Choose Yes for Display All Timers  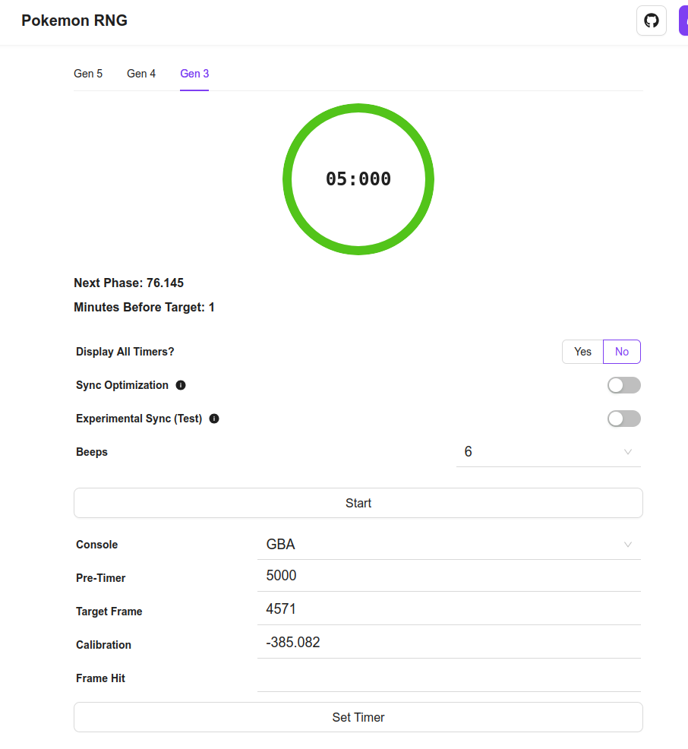click(x=582, y=352)
